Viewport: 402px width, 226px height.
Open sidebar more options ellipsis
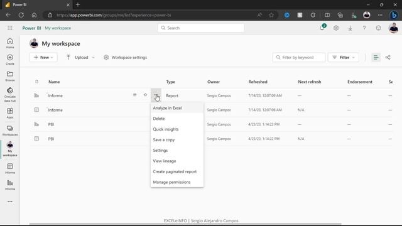click(10, 202)
